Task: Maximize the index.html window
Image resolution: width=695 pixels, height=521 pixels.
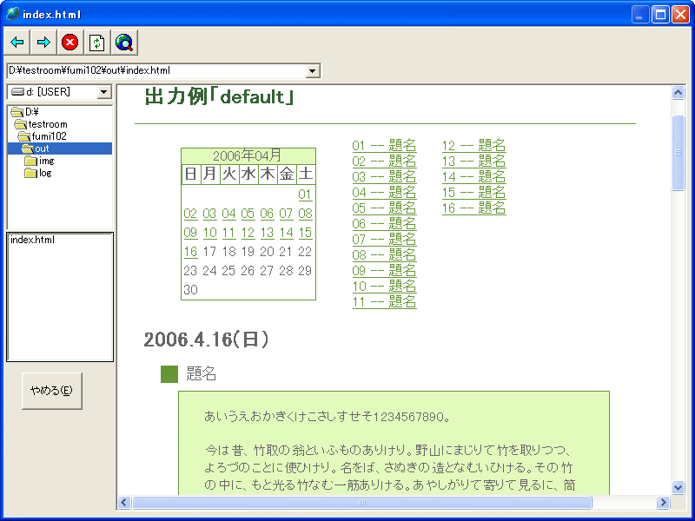Action: coord(660,15)
